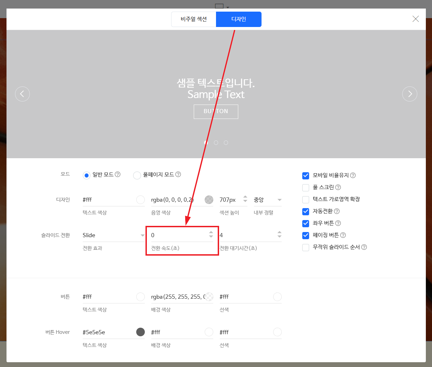This screenshot has width=432, height=367.
Task: Select the 디자인 tab
Action: (239, 19)
